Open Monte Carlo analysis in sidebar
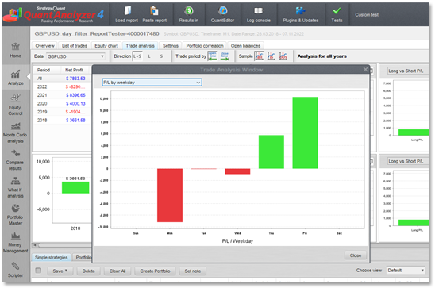435x288 pixels. (15, 132)
